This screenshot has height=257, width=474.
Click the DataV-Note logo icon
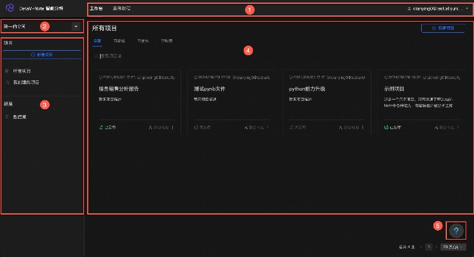[x=10, y=10]
